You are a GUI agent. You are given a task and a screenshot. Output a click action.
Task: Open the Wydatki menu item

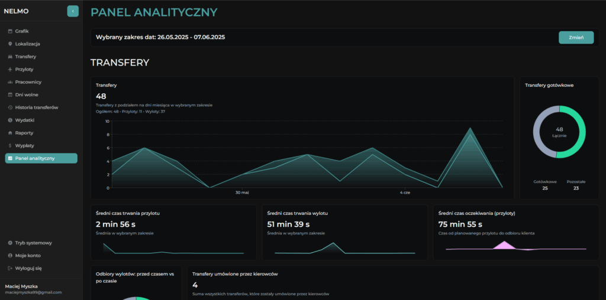tap(25, 120)
